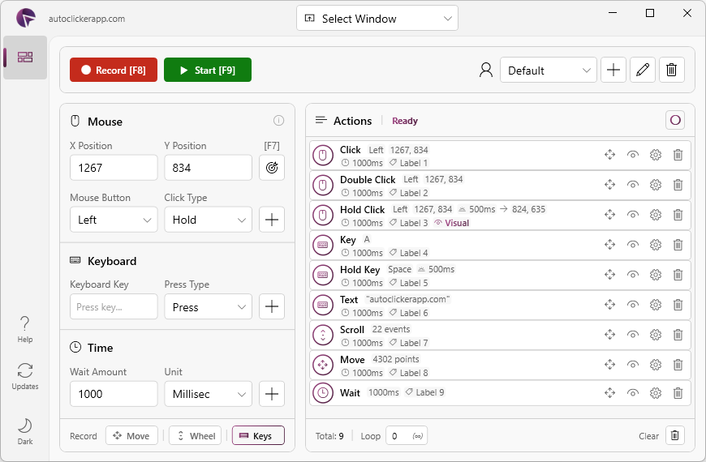Select the Move 4302 points action row

[x=500, y=365]
